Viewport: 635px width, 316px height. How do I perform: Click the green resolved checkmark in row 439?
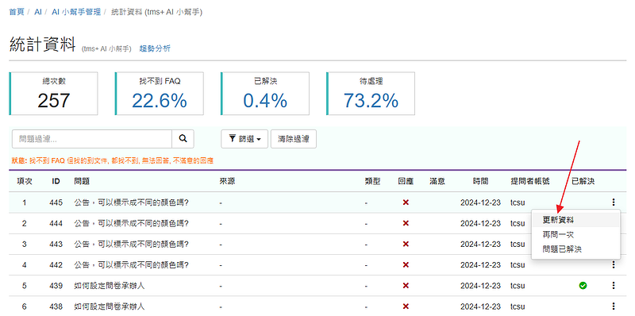(583, 286)
